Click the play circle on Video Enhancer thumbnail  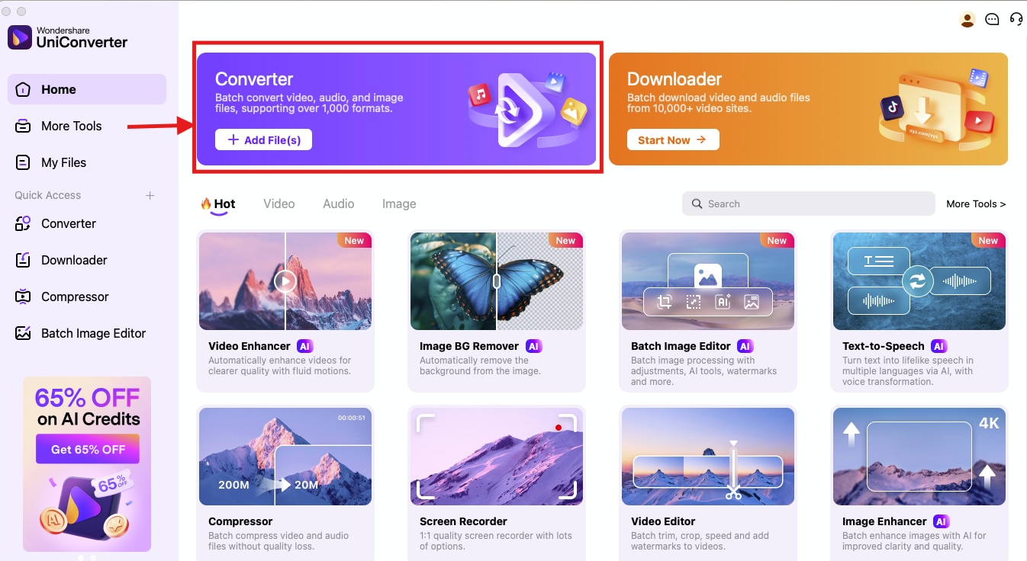(285, 281)
